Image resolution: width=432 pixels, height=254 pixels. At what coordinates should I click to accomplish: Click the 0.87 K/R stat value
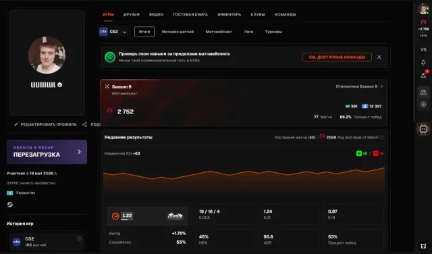pyautogui.click(x=333, y=211)
